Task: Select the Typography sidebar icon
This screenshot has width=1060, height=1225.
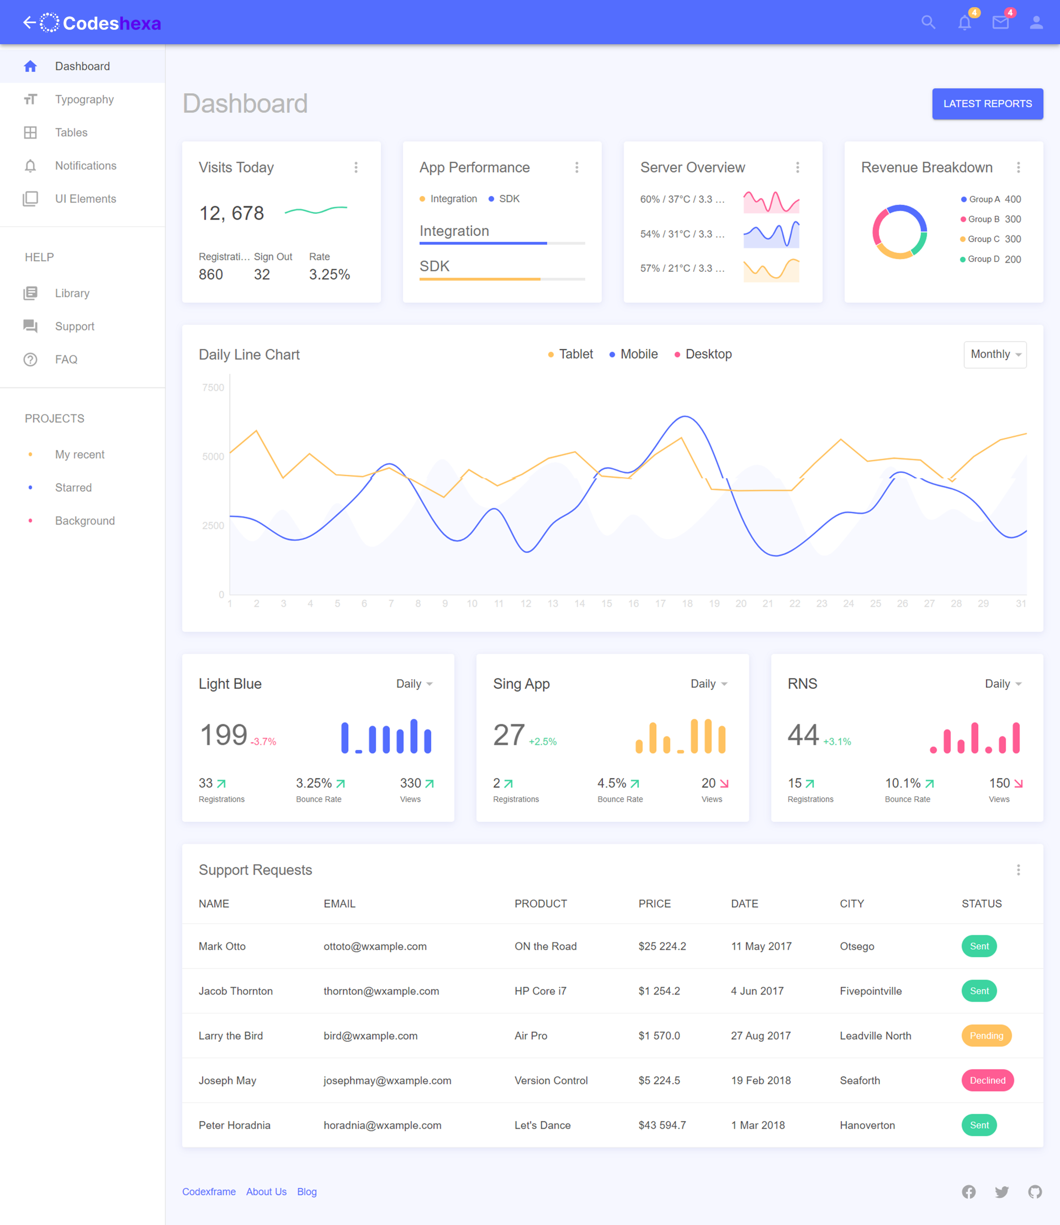Action: [31, 99]
